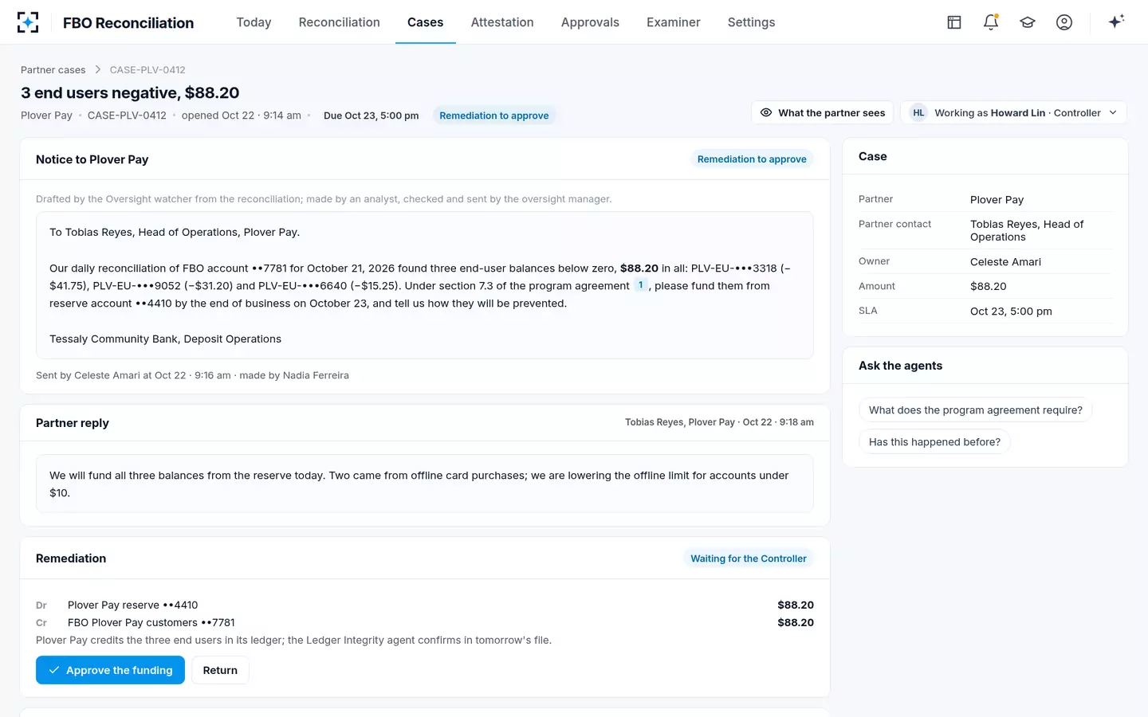Click the FBO Reconciliation logo icon
This screenshot has height=717, width=1148.
point(28,22)
